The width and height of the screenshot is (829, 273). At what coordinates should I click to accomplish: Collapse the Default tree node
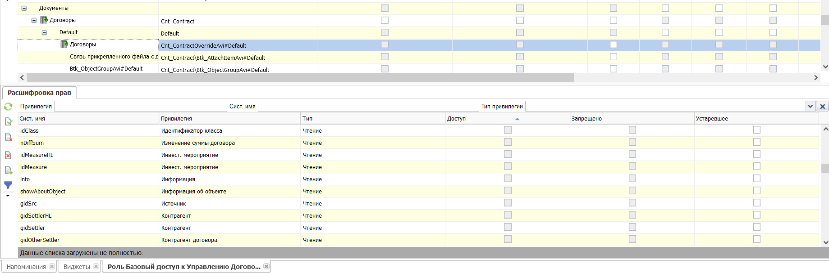click(x=44, y=32)
